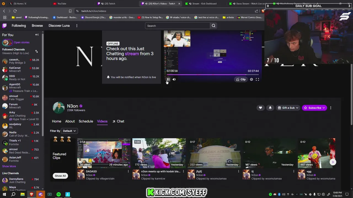
Task: Close the N3on's Videos tab
Action: pyautogui.click(x=179, y=4)
